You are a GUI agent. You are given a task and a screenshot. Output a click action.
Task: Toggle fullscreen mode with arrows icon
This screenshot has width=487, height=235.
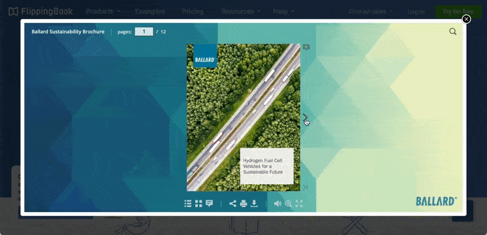coord(299,204)
